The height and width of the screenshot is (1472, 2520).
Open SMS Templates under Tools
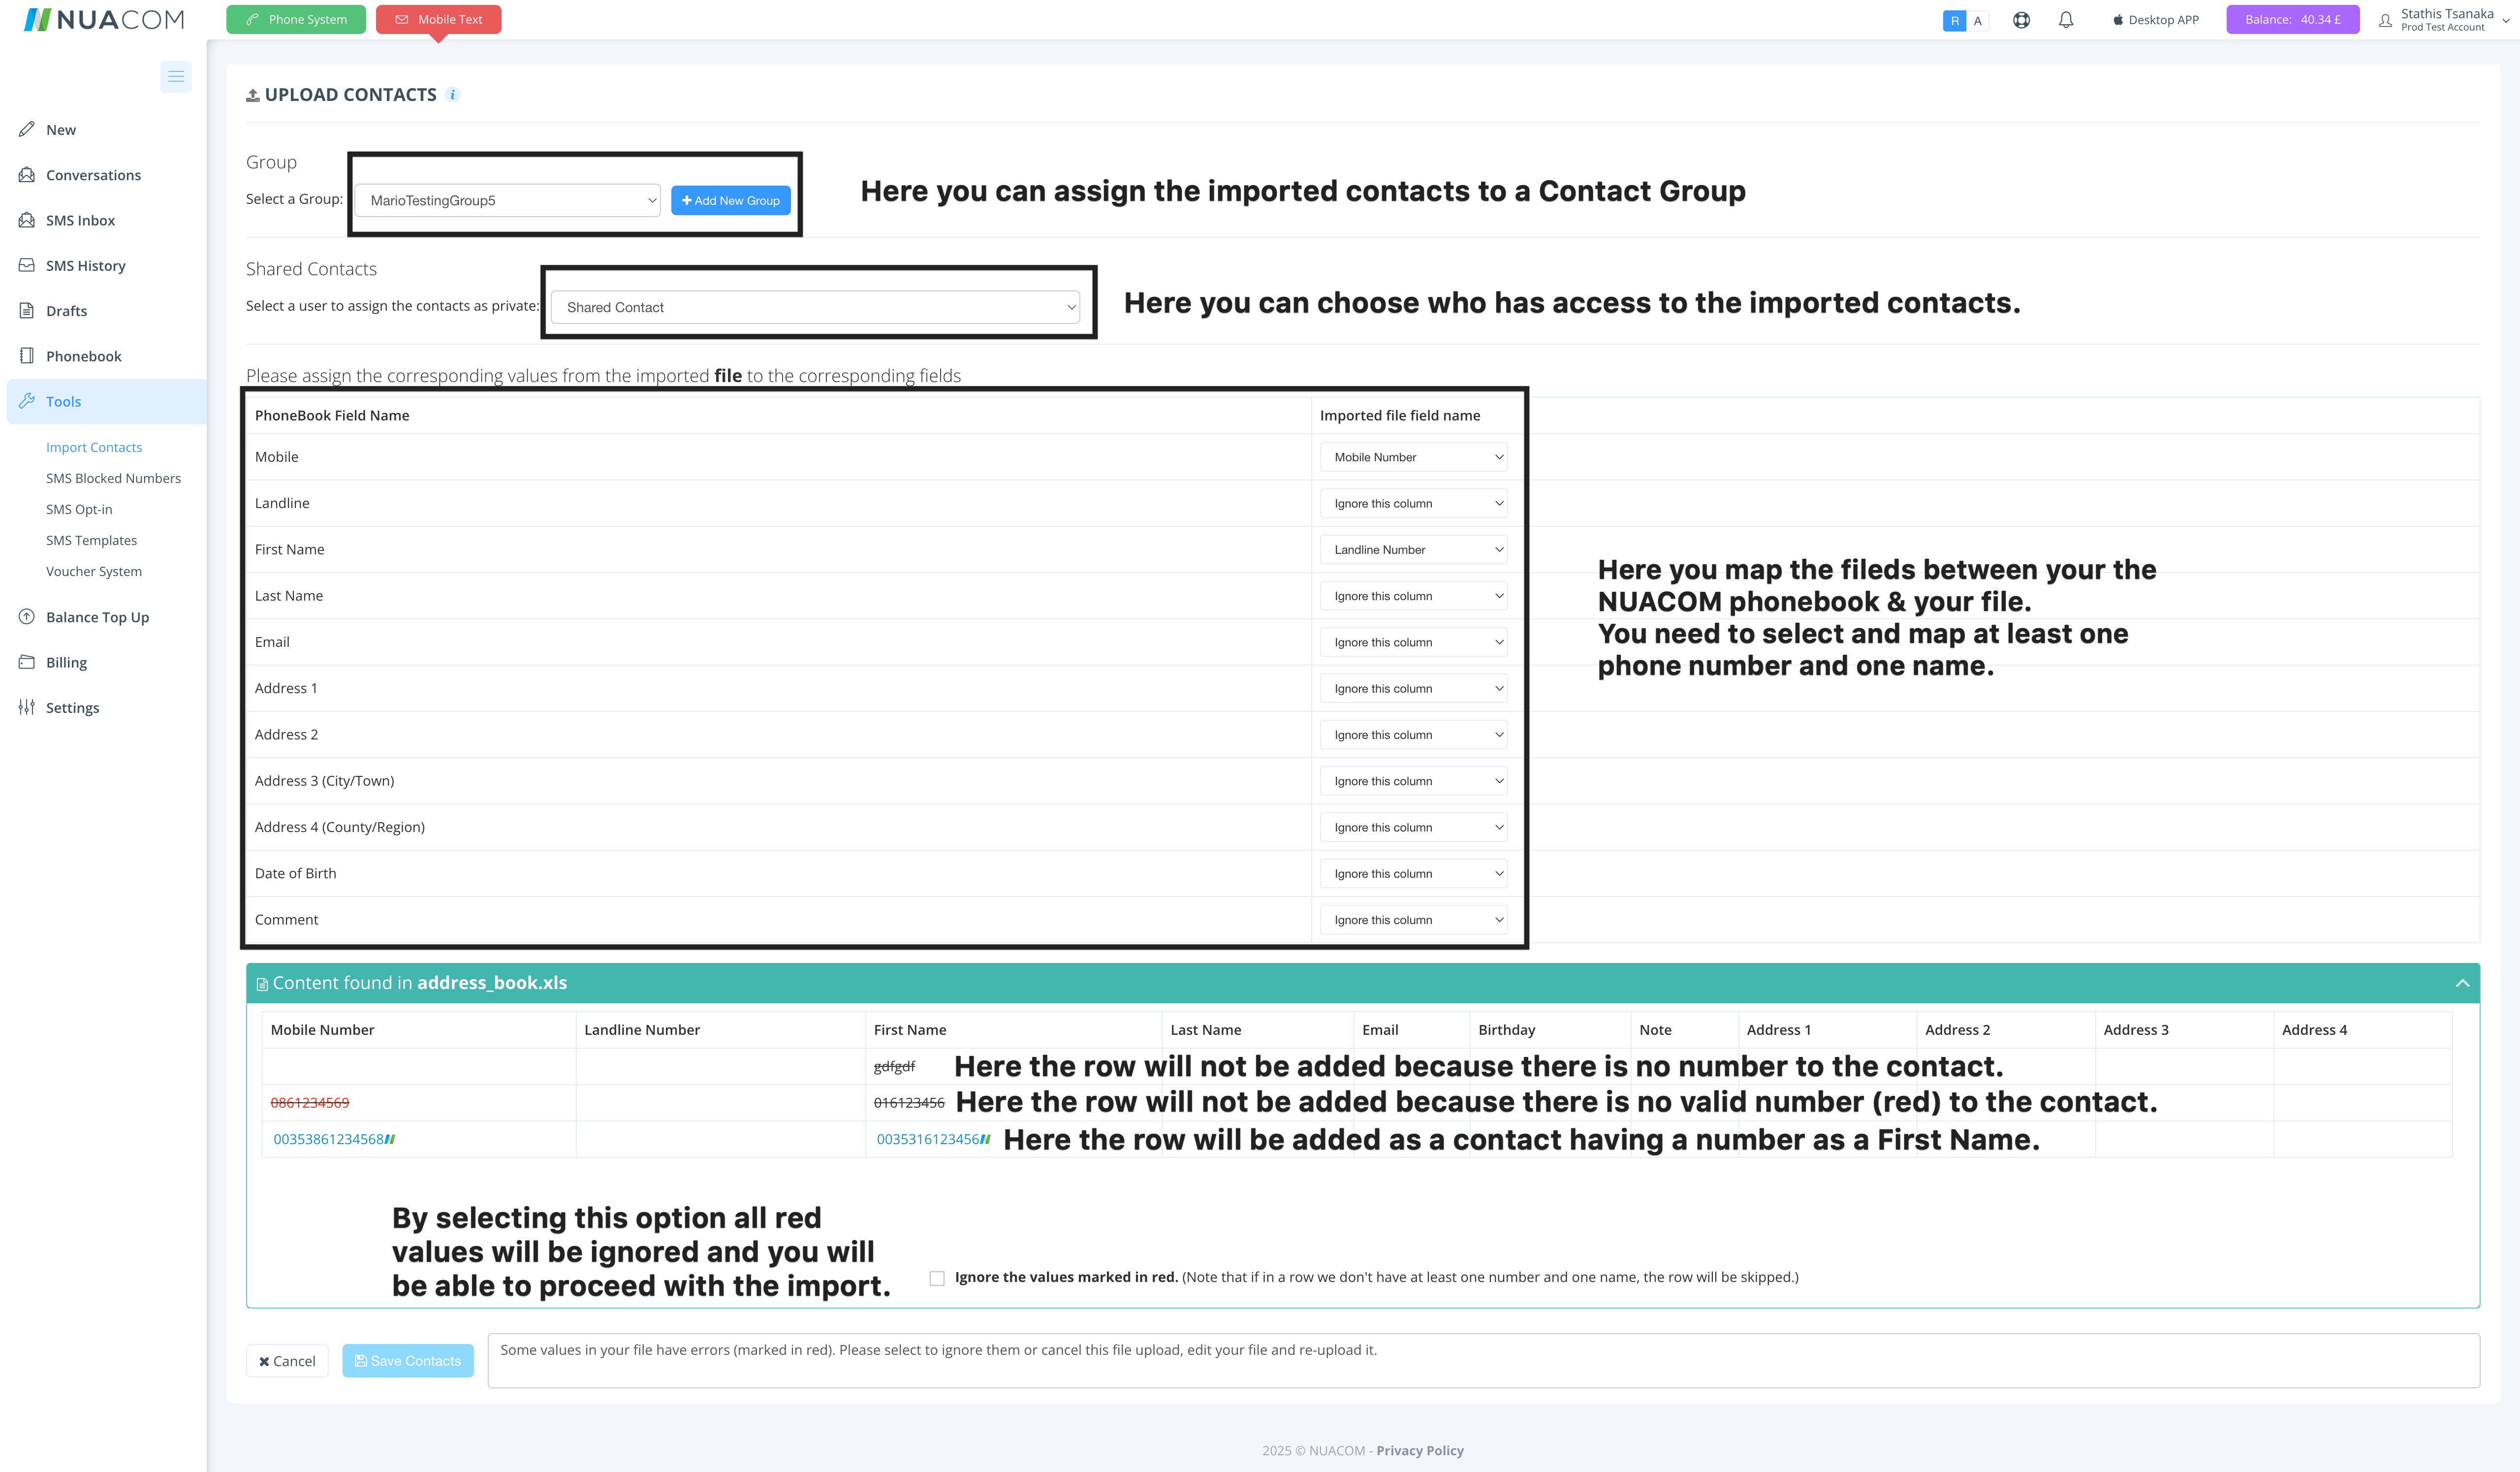pyautogui.click(x=91, y=541)
